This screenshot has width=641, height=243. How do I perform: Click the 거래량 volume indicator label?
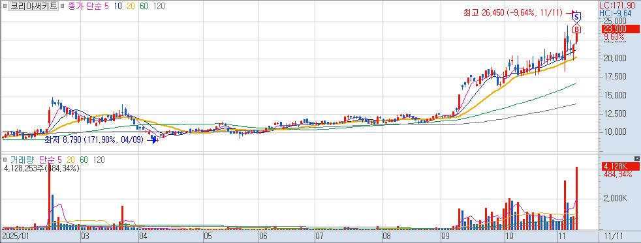click(22, 160)
